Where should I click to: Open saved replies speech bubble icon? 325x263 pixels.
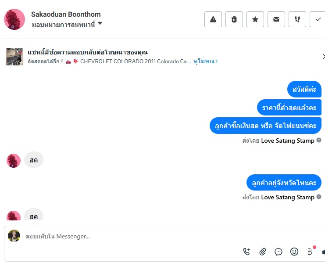point(279,252)
